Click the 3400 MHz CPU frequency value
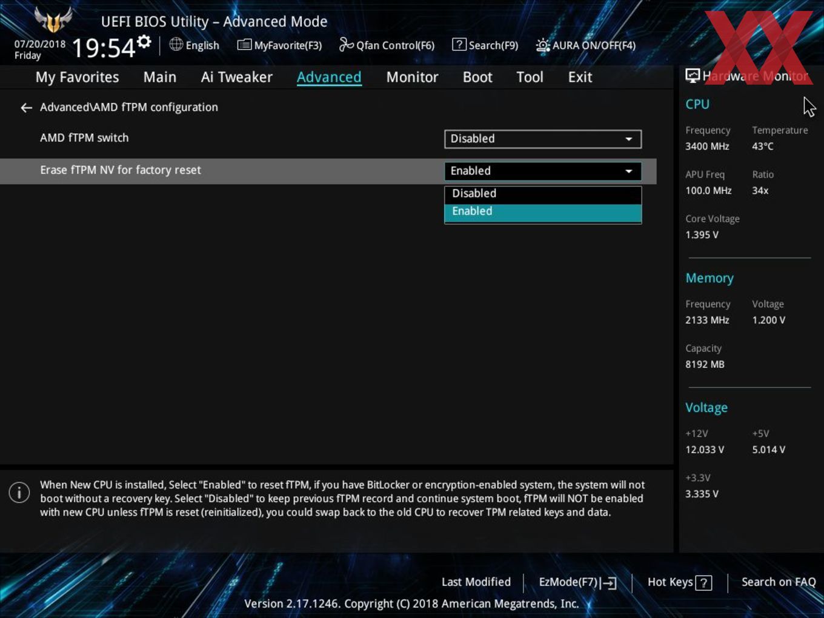 click(707, 147)
